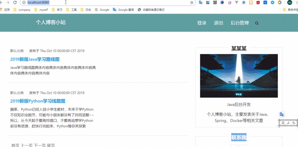This screenshot has height=147, width=298.
Task: Click the '登录' nav item
Action: 202,23
